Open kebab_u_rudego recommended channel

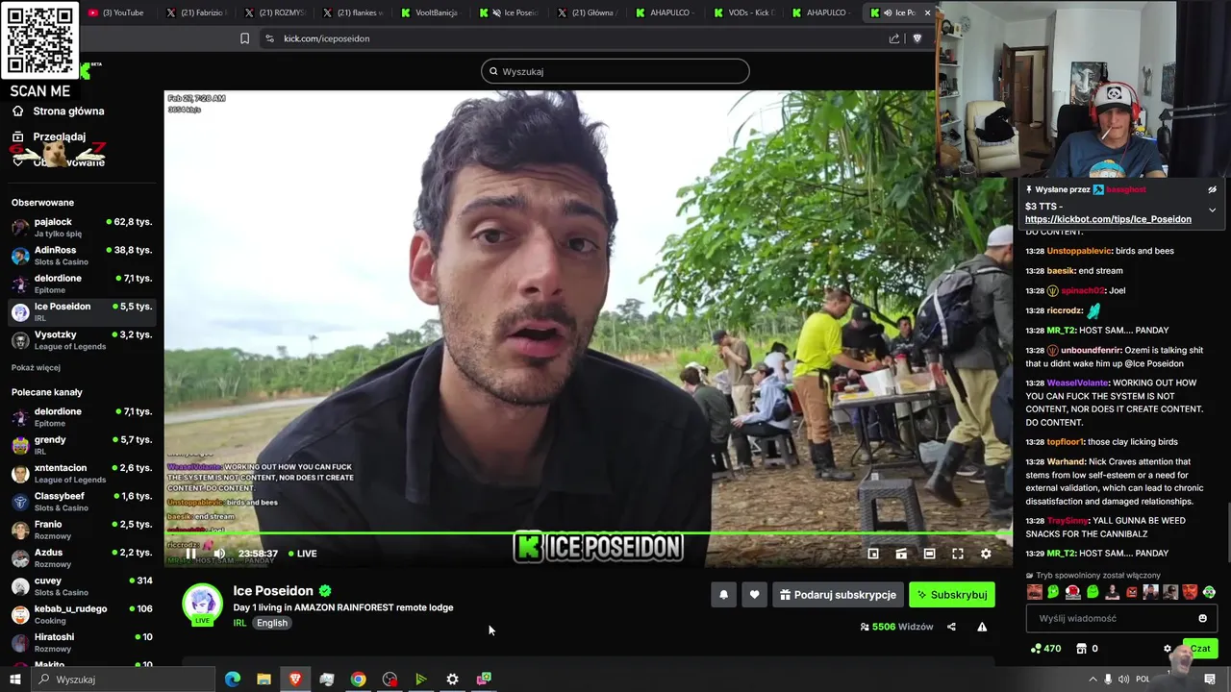tap(82, 614)
